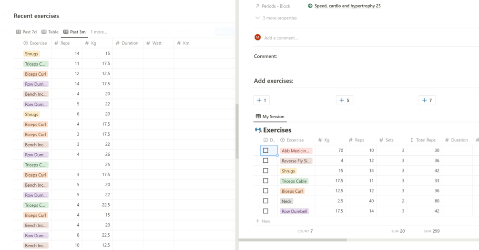Click the table icon on Past 7d view
This screenshot has height=250, width=479.
point(19,32)
